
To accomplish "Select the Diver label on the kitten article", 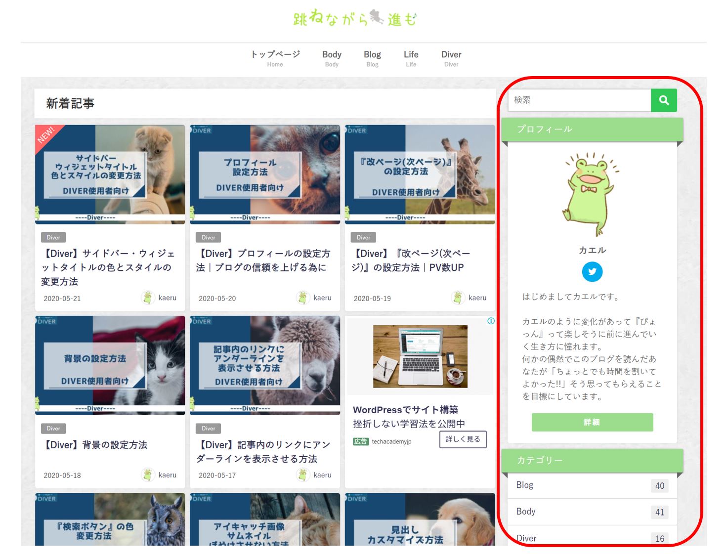I will point(53,237).
